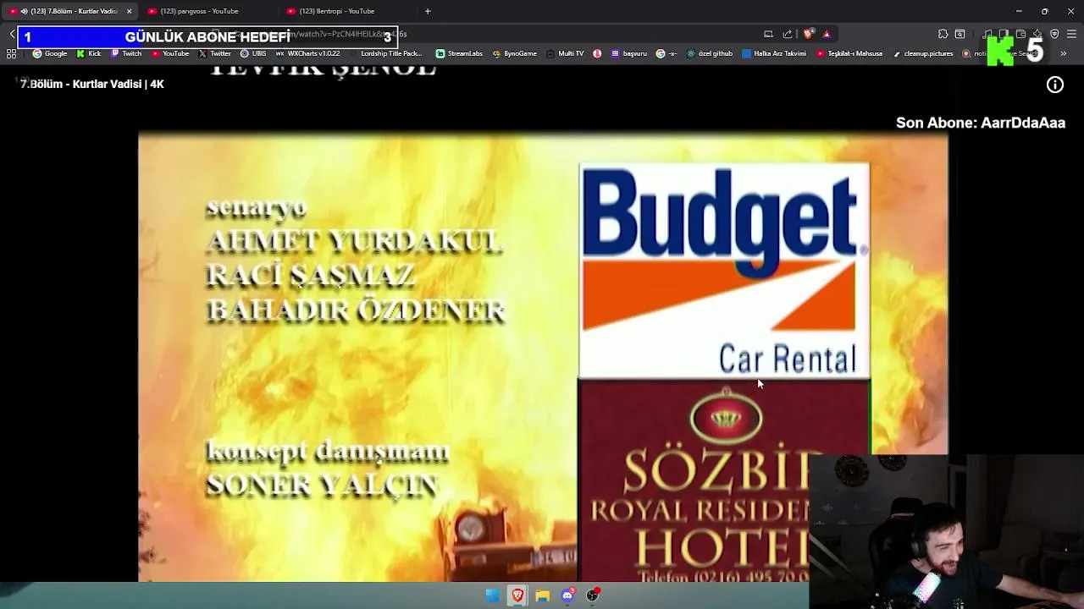Viewport: 1084px width, 609px height.
Task: Open the Twitter bookmark
Action: click(x=215, y=53)
